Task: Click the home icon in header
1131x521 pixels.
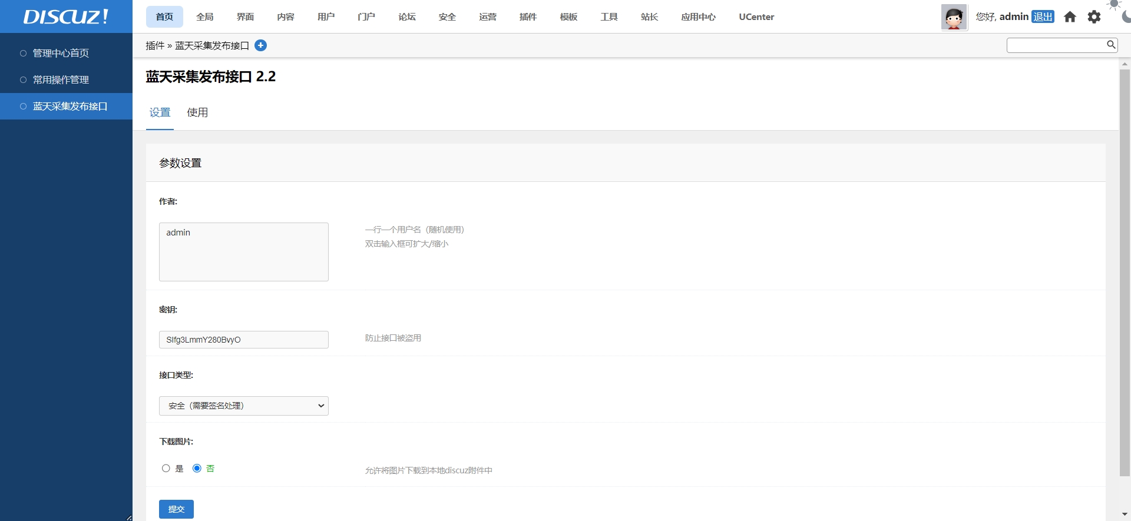Action: tap(1070, 17)
